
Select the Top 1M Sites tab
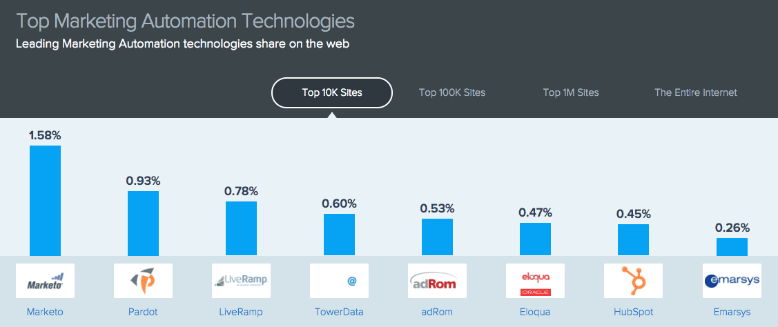tap(571, 92)
